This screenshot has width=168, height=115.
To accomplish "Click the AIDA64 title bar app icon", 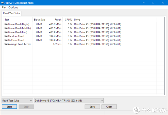I will click(2, 3).
